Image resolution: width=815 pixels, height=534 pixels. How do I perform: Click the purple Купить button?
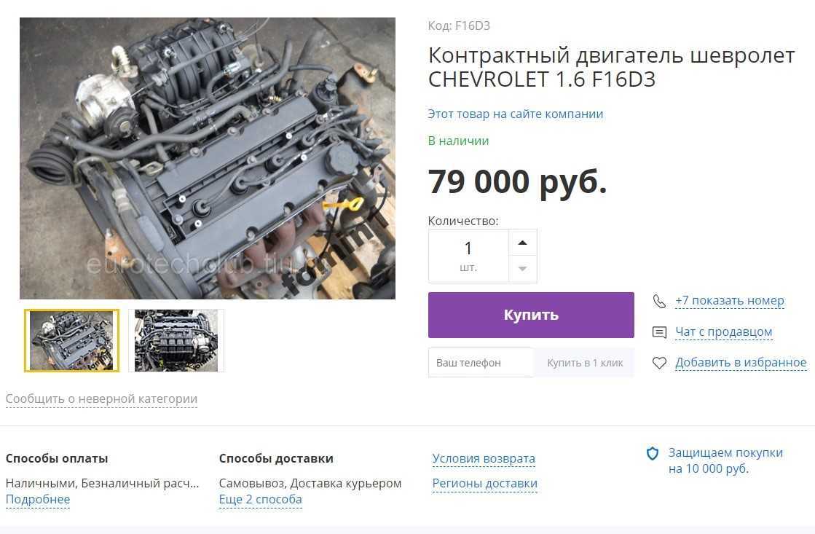[531, 315]
